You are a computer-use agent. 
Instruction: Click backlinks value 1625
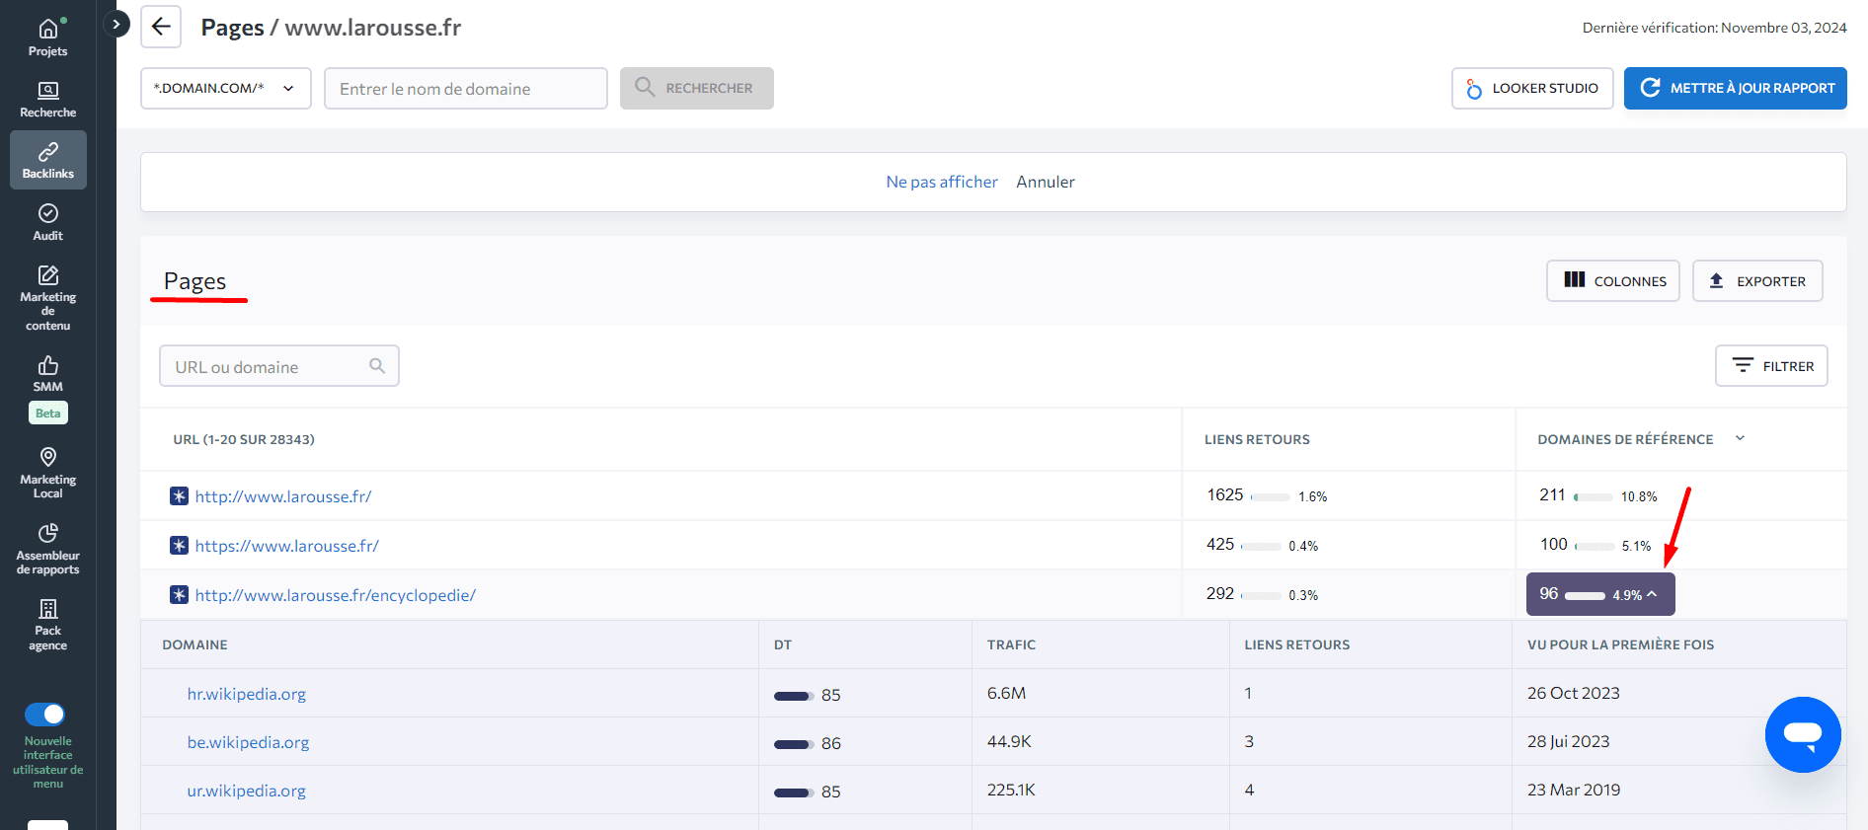click(x=1225, y=494)
